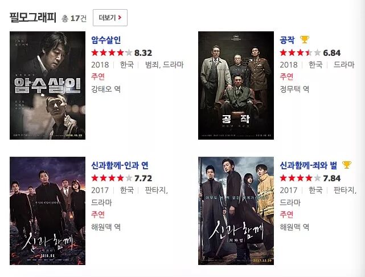Click the 필모그래피 section heading
This screenshot has height=277, width=365.
pyautogui.click(x=33, y=18)
